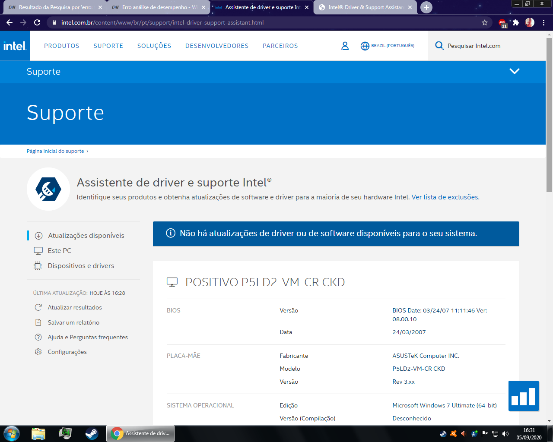Click the document icon beside Salvar um relatório

click(x=38, y=322)
